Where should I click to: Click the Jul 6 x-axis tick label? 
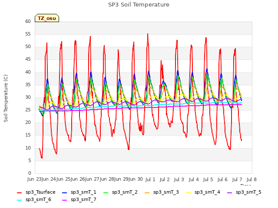(x=222, y=179)
